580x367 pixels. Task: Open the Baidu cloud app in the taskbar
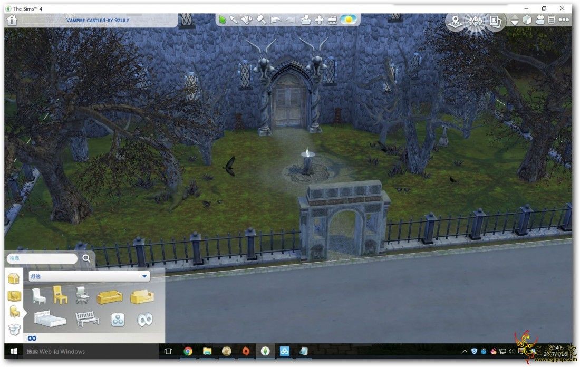tap(284, 352)
